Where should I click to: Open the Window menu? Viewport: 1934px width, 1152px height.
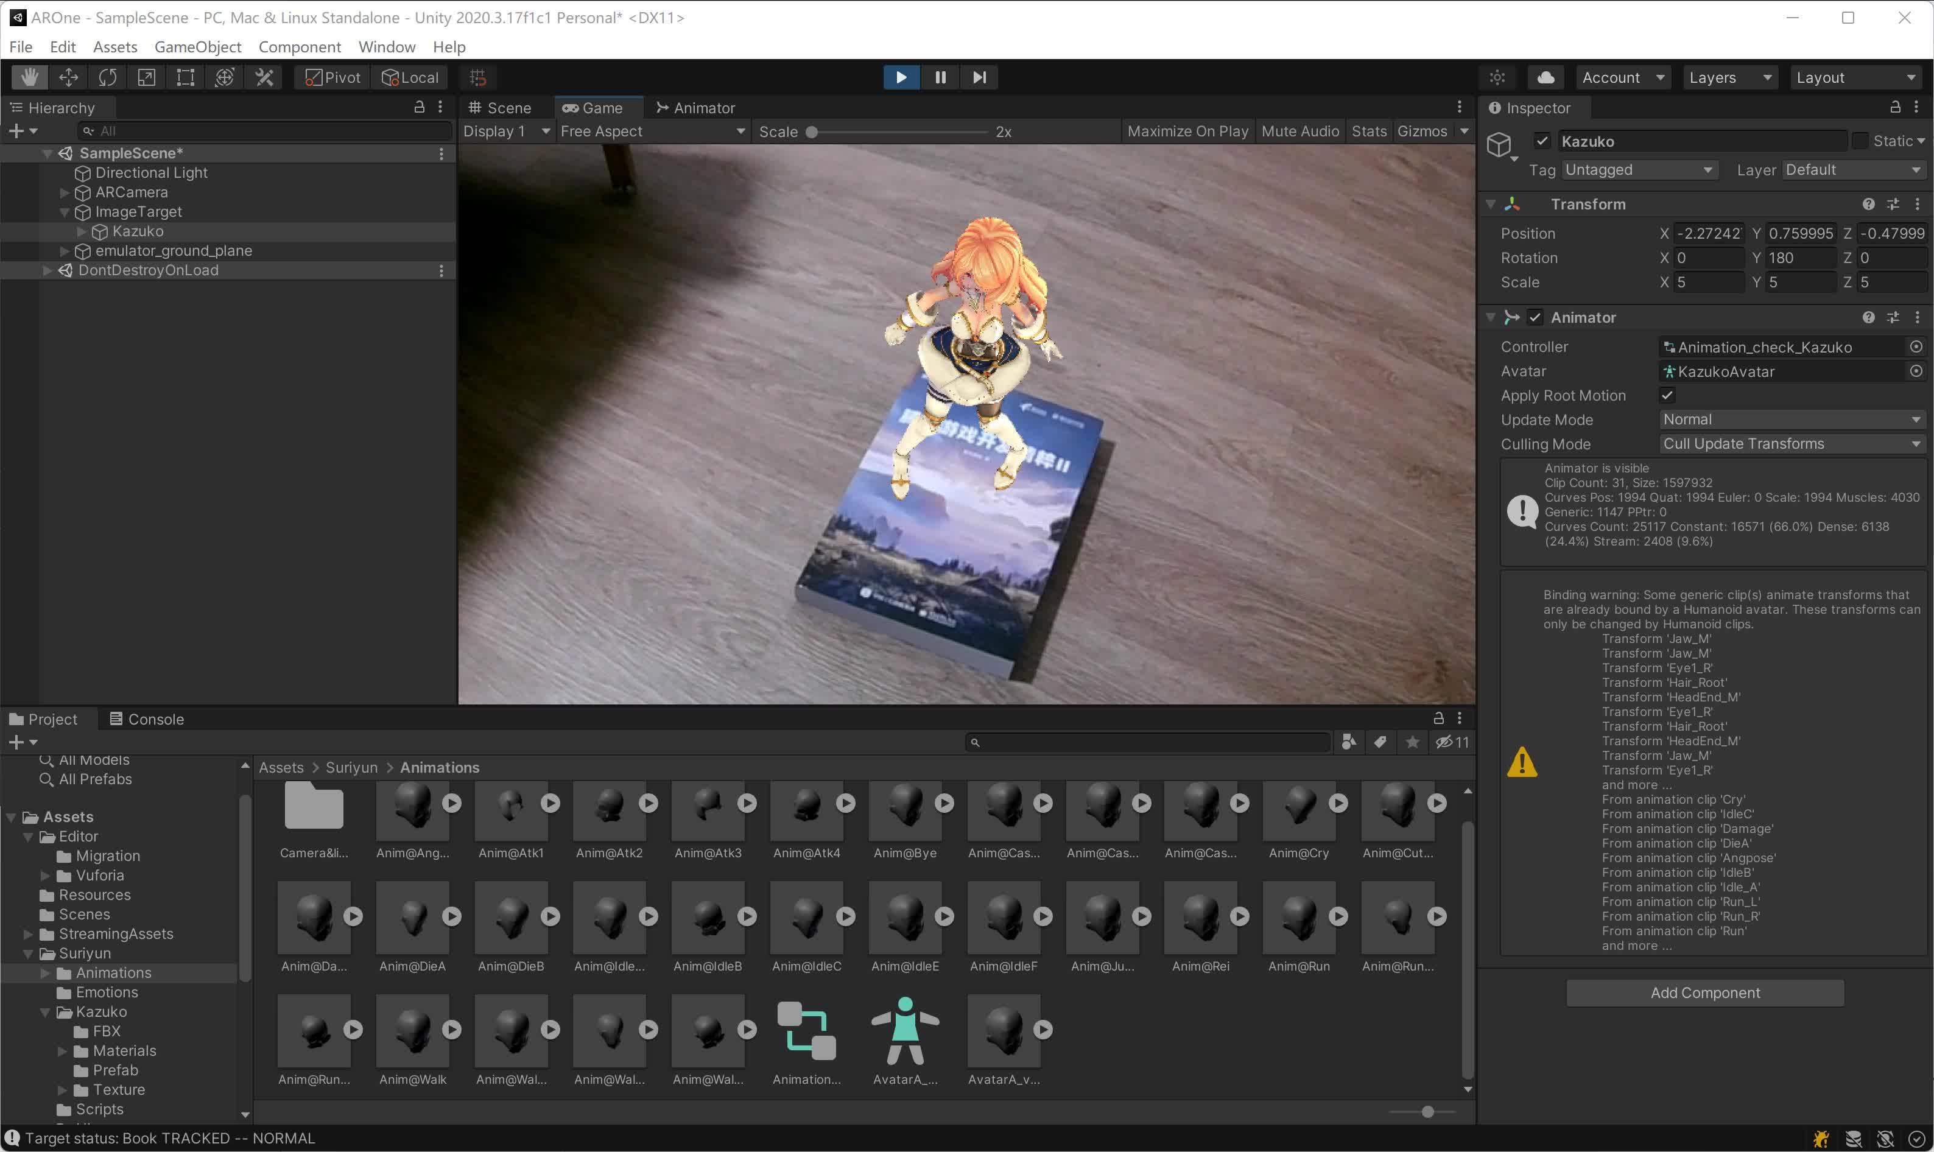pos(387,46)
